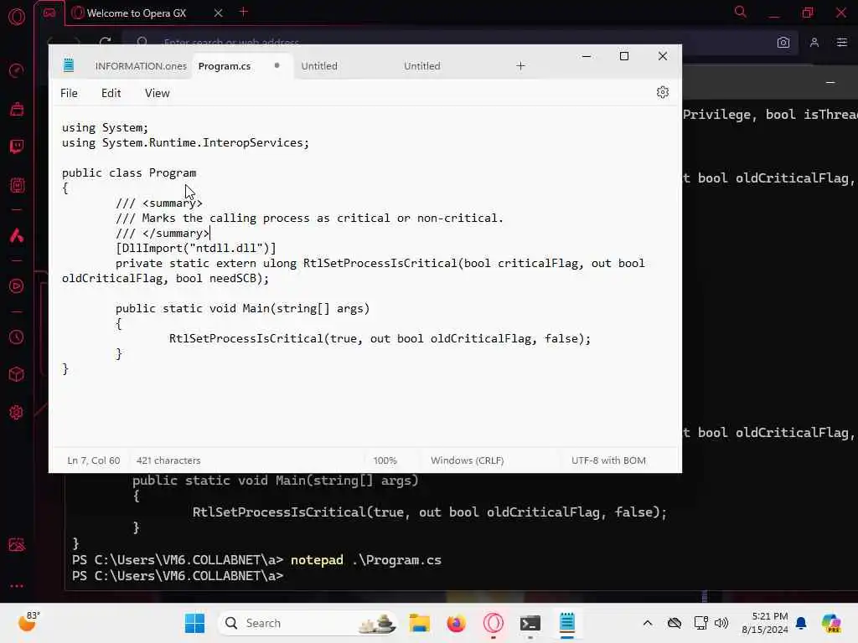Switch to the INFORMATION.ones tab in Notepad
This screenshot has height=643, width=858.
pyautogui.click(x=141, y=66)
